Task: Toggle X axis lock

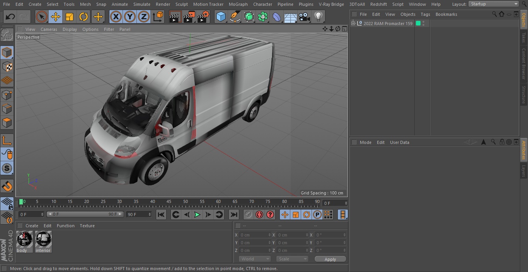Action: pos(116,17)
